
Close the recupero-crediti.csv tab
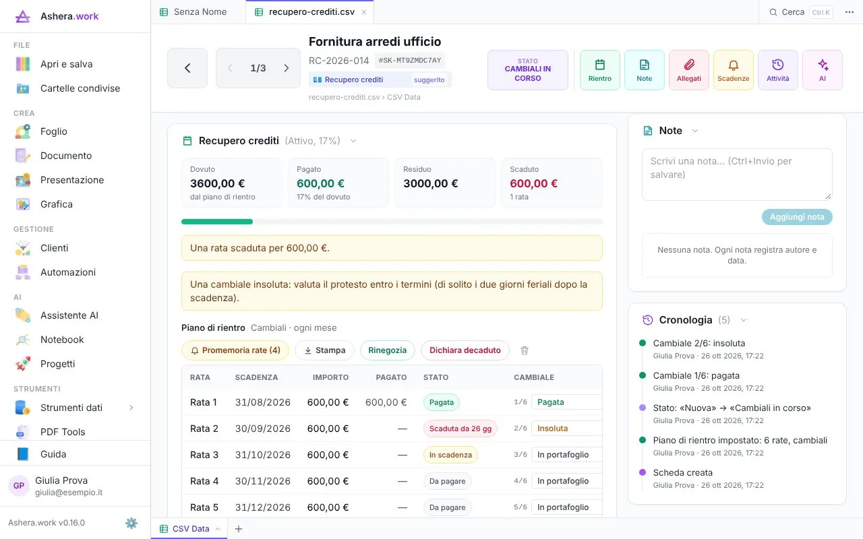[x=364, y=12]
